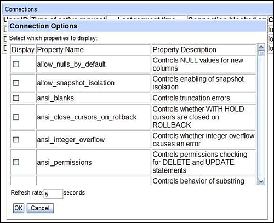The height and width of the screenshot is (223, 274).
Task: Enable display for ansi_permissions property
Action: (16, 162)
